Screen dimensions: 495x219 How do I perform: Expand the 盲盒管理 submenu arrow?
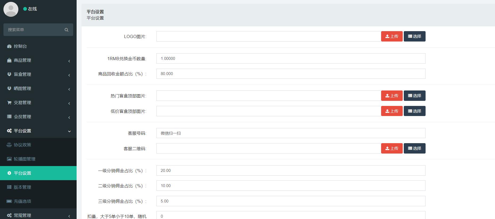(x=69, y=75)
